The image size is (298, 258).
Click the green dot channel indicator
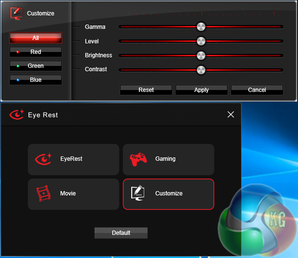click(x=18, y=66)
